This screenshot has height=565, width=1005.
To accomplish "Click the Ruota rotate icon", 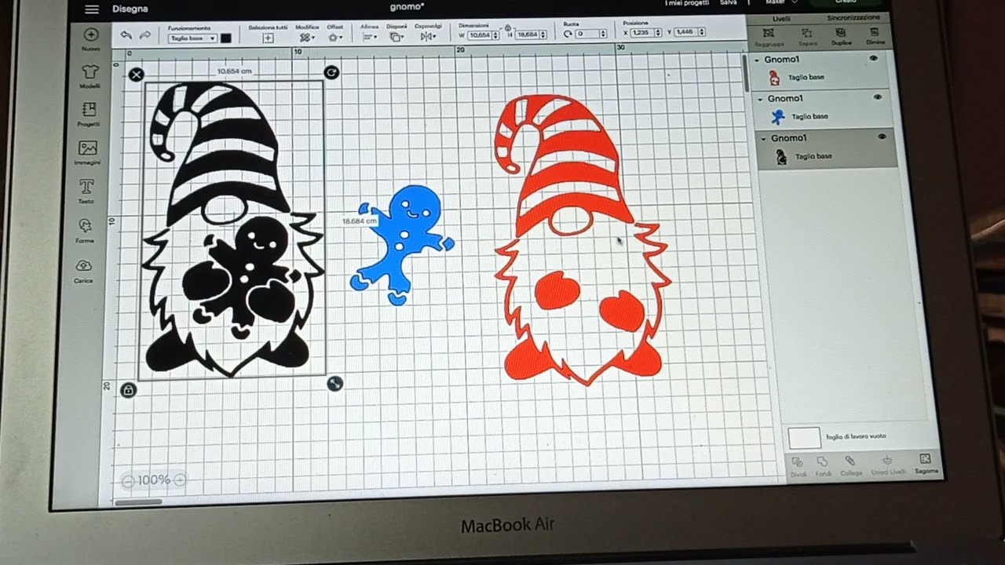I will click(568, 34).
